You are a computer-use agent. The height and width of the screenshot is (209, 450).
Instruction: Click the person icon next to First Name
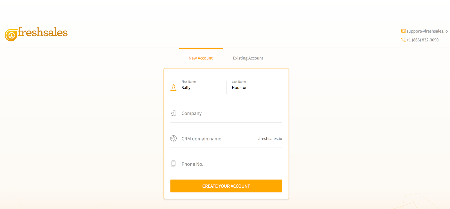point(174,88)
